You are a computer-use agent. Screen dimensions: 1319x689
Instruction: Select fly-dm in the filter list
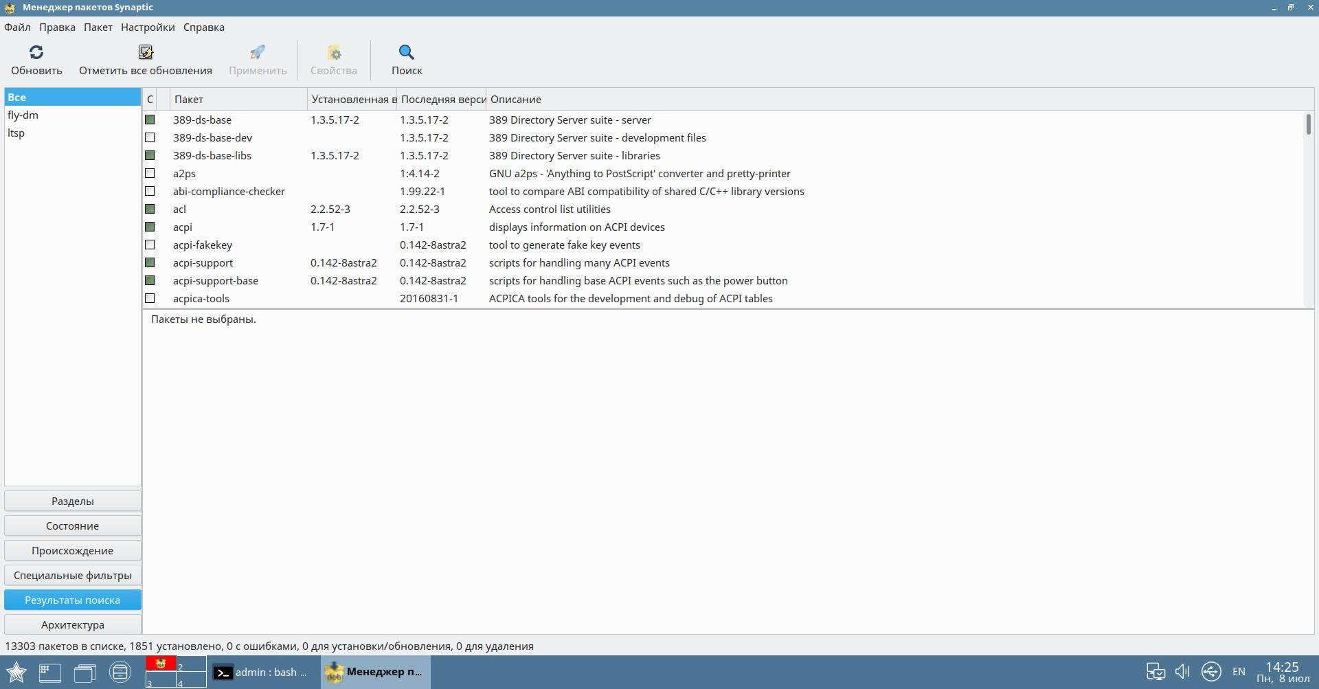(23, 115)
